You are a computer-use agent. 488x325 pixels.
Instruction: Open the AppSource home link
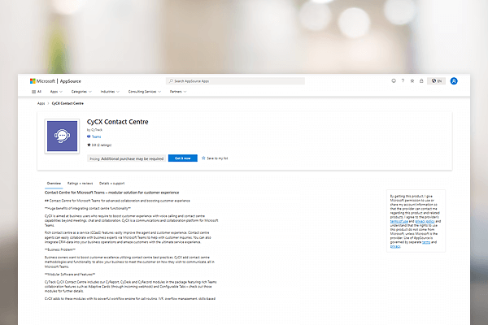70,81
